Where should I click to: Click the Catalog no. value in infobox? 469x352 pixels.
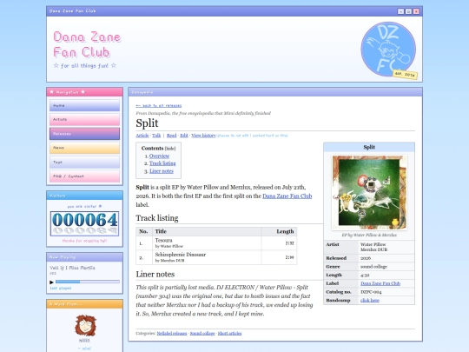(371, 292)
